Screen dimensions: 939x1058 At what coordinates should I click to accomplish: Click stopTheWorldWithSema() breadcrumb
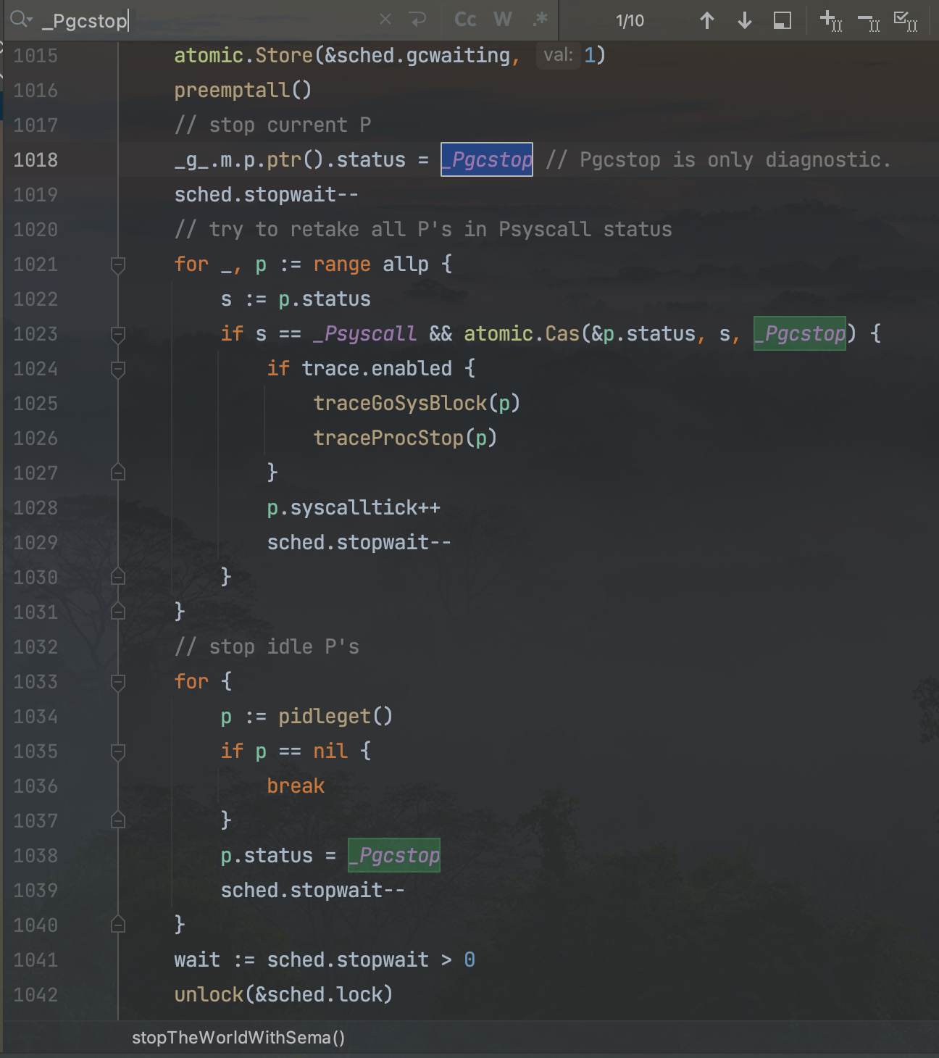pos(238,1038)
